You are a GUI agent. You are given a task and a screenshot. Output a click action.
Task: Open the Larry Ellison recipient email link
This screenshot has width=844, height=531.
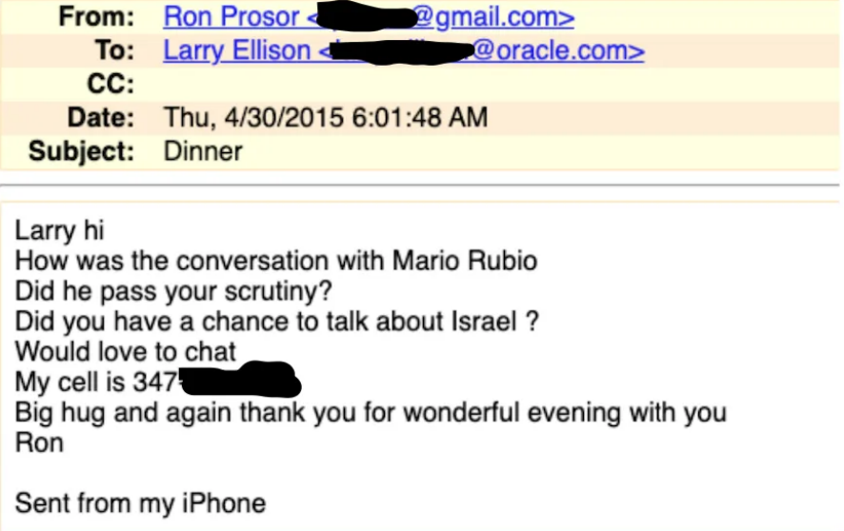(x=404, y=50)
